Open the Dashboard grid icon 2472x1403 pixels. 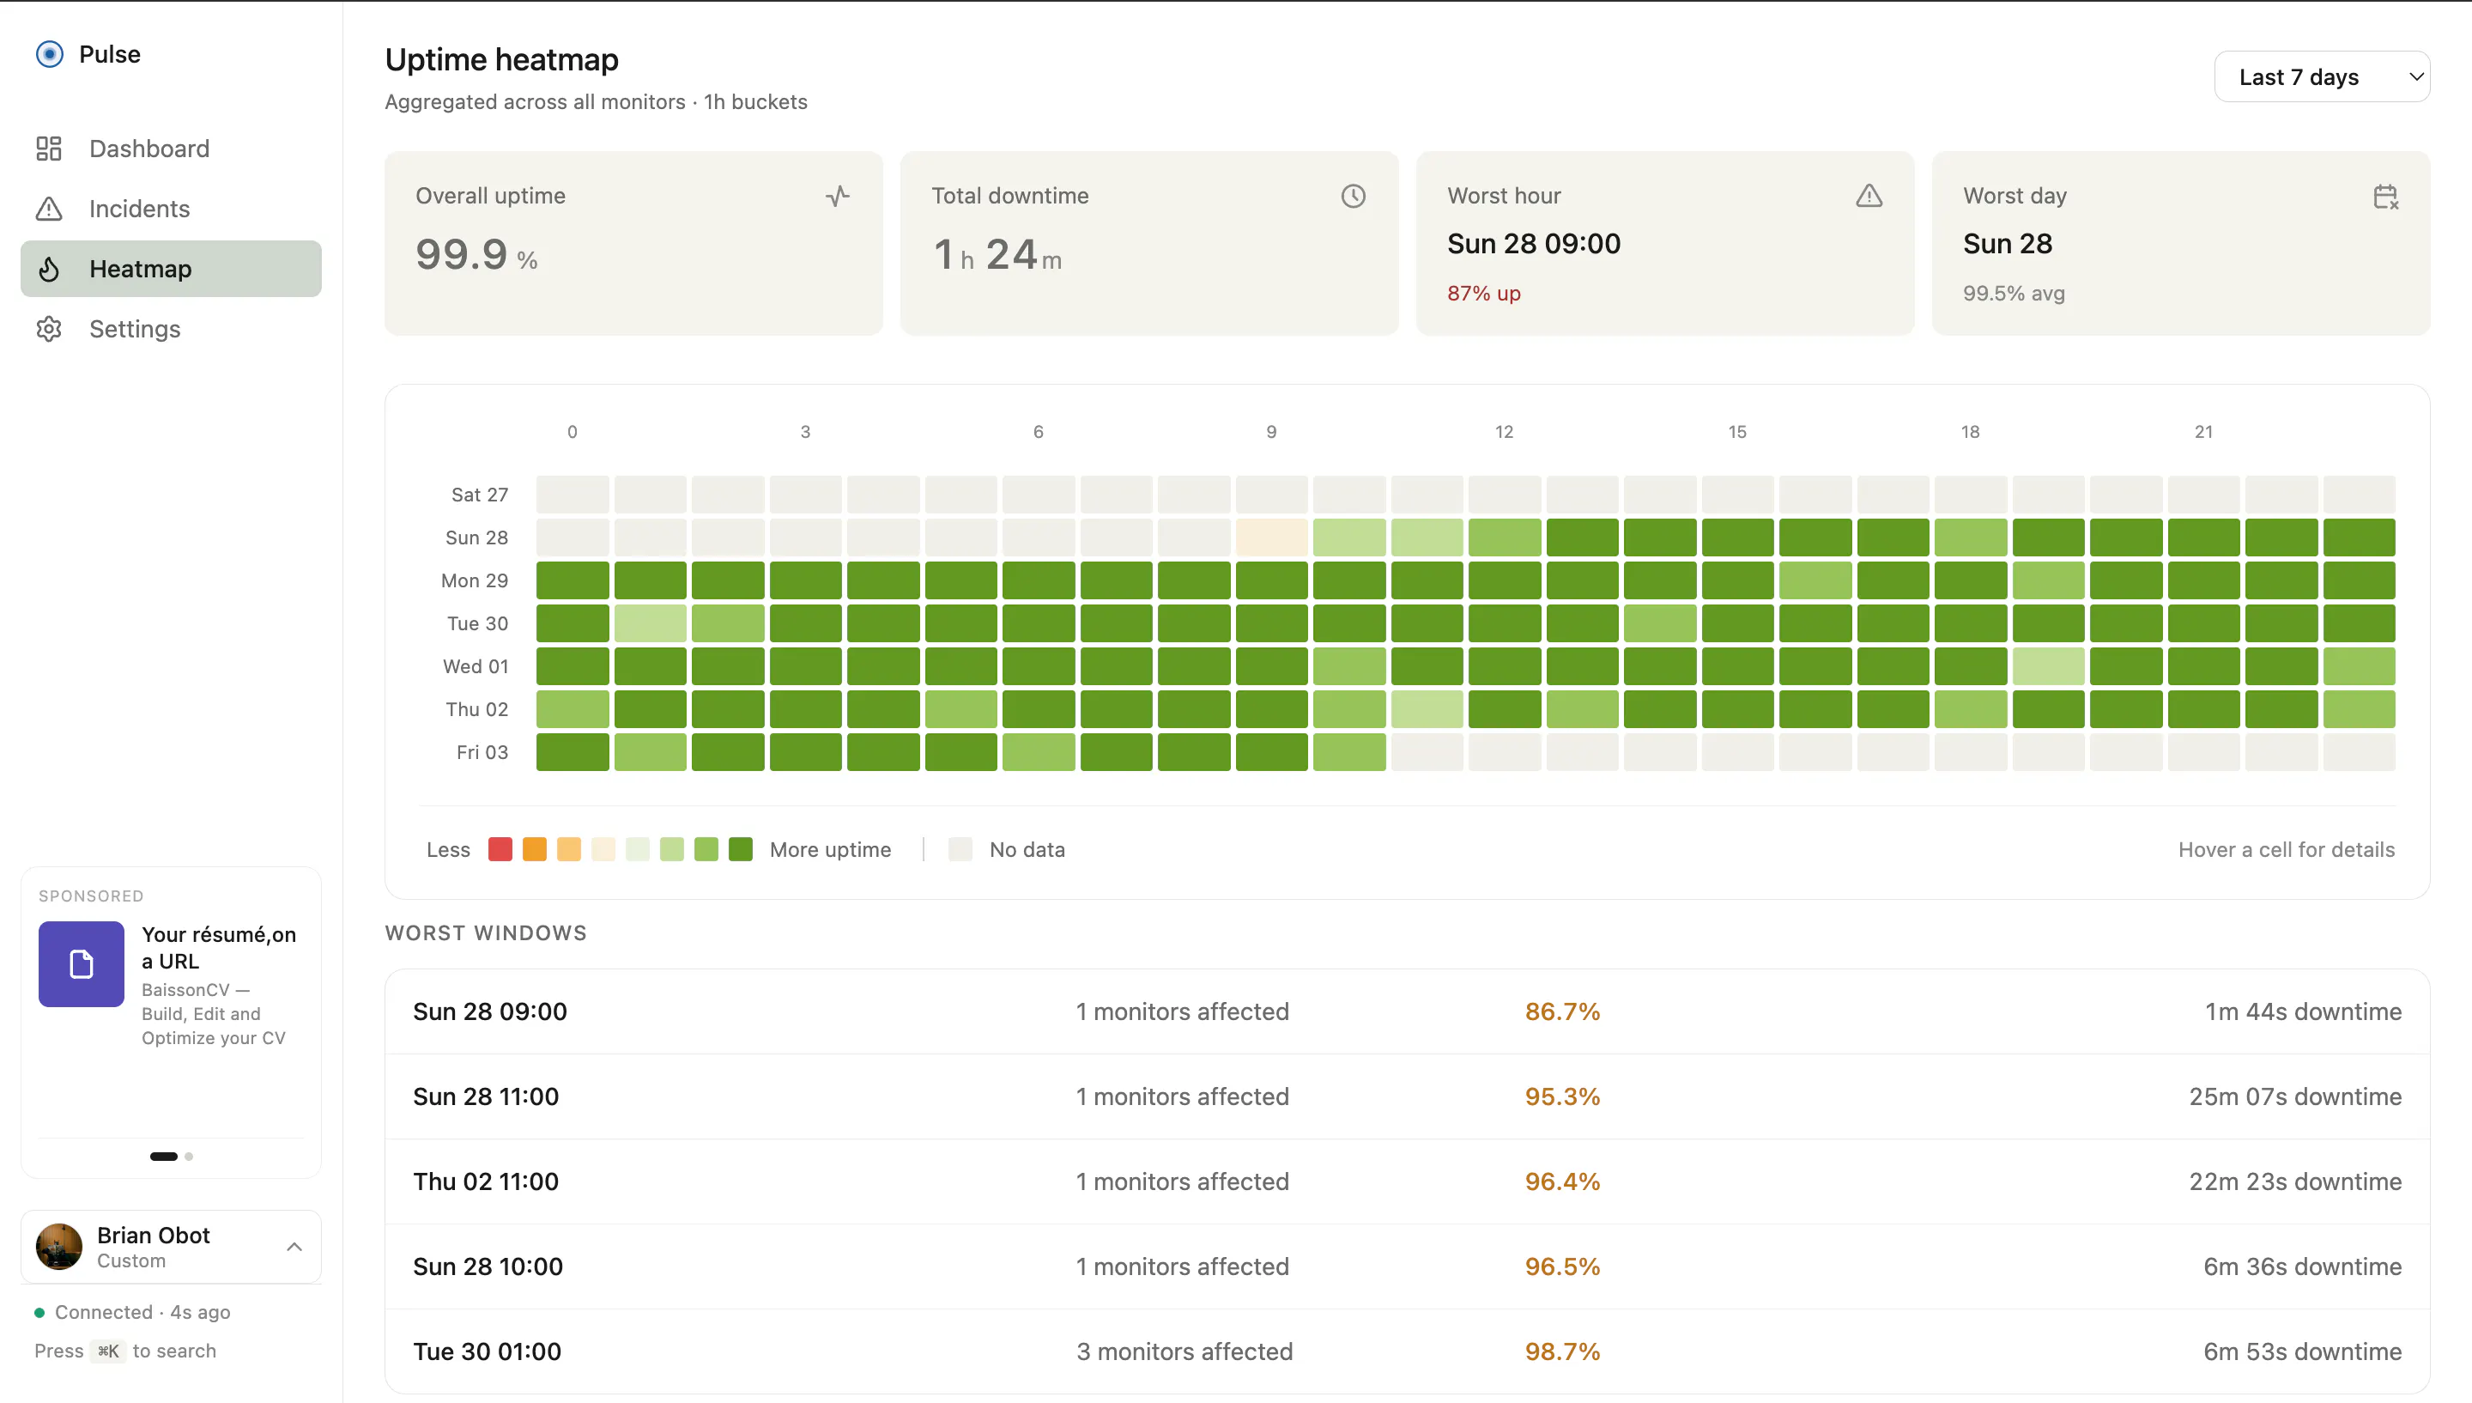point(49,149)
